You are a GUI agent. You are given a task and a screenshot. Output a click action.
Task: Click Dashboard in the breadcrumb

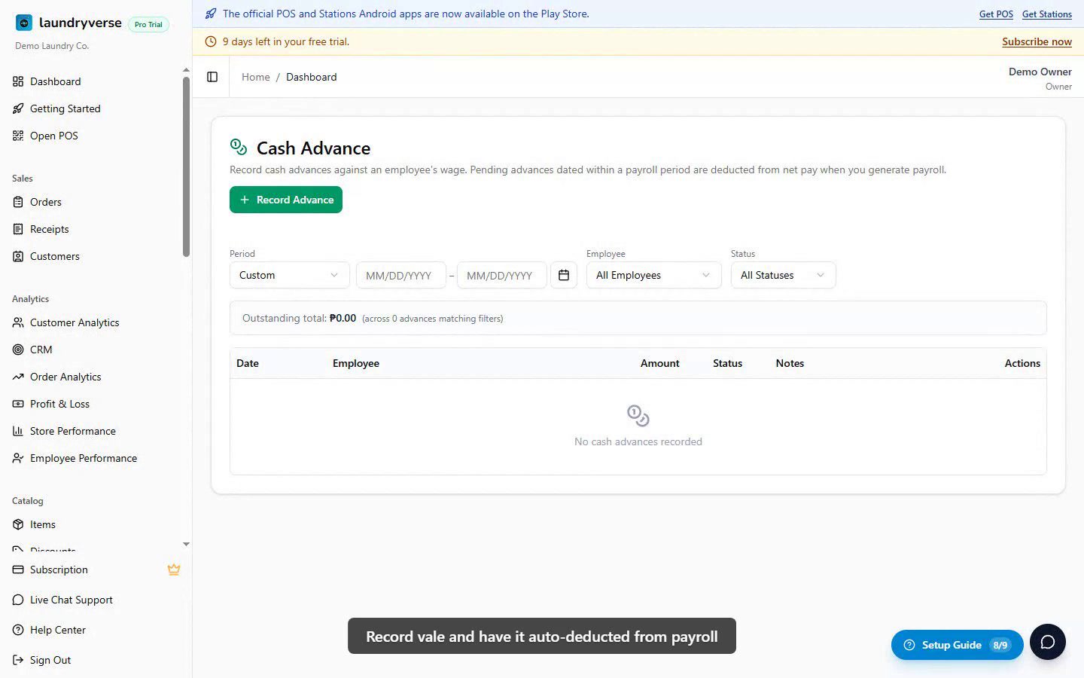(311, 77)
